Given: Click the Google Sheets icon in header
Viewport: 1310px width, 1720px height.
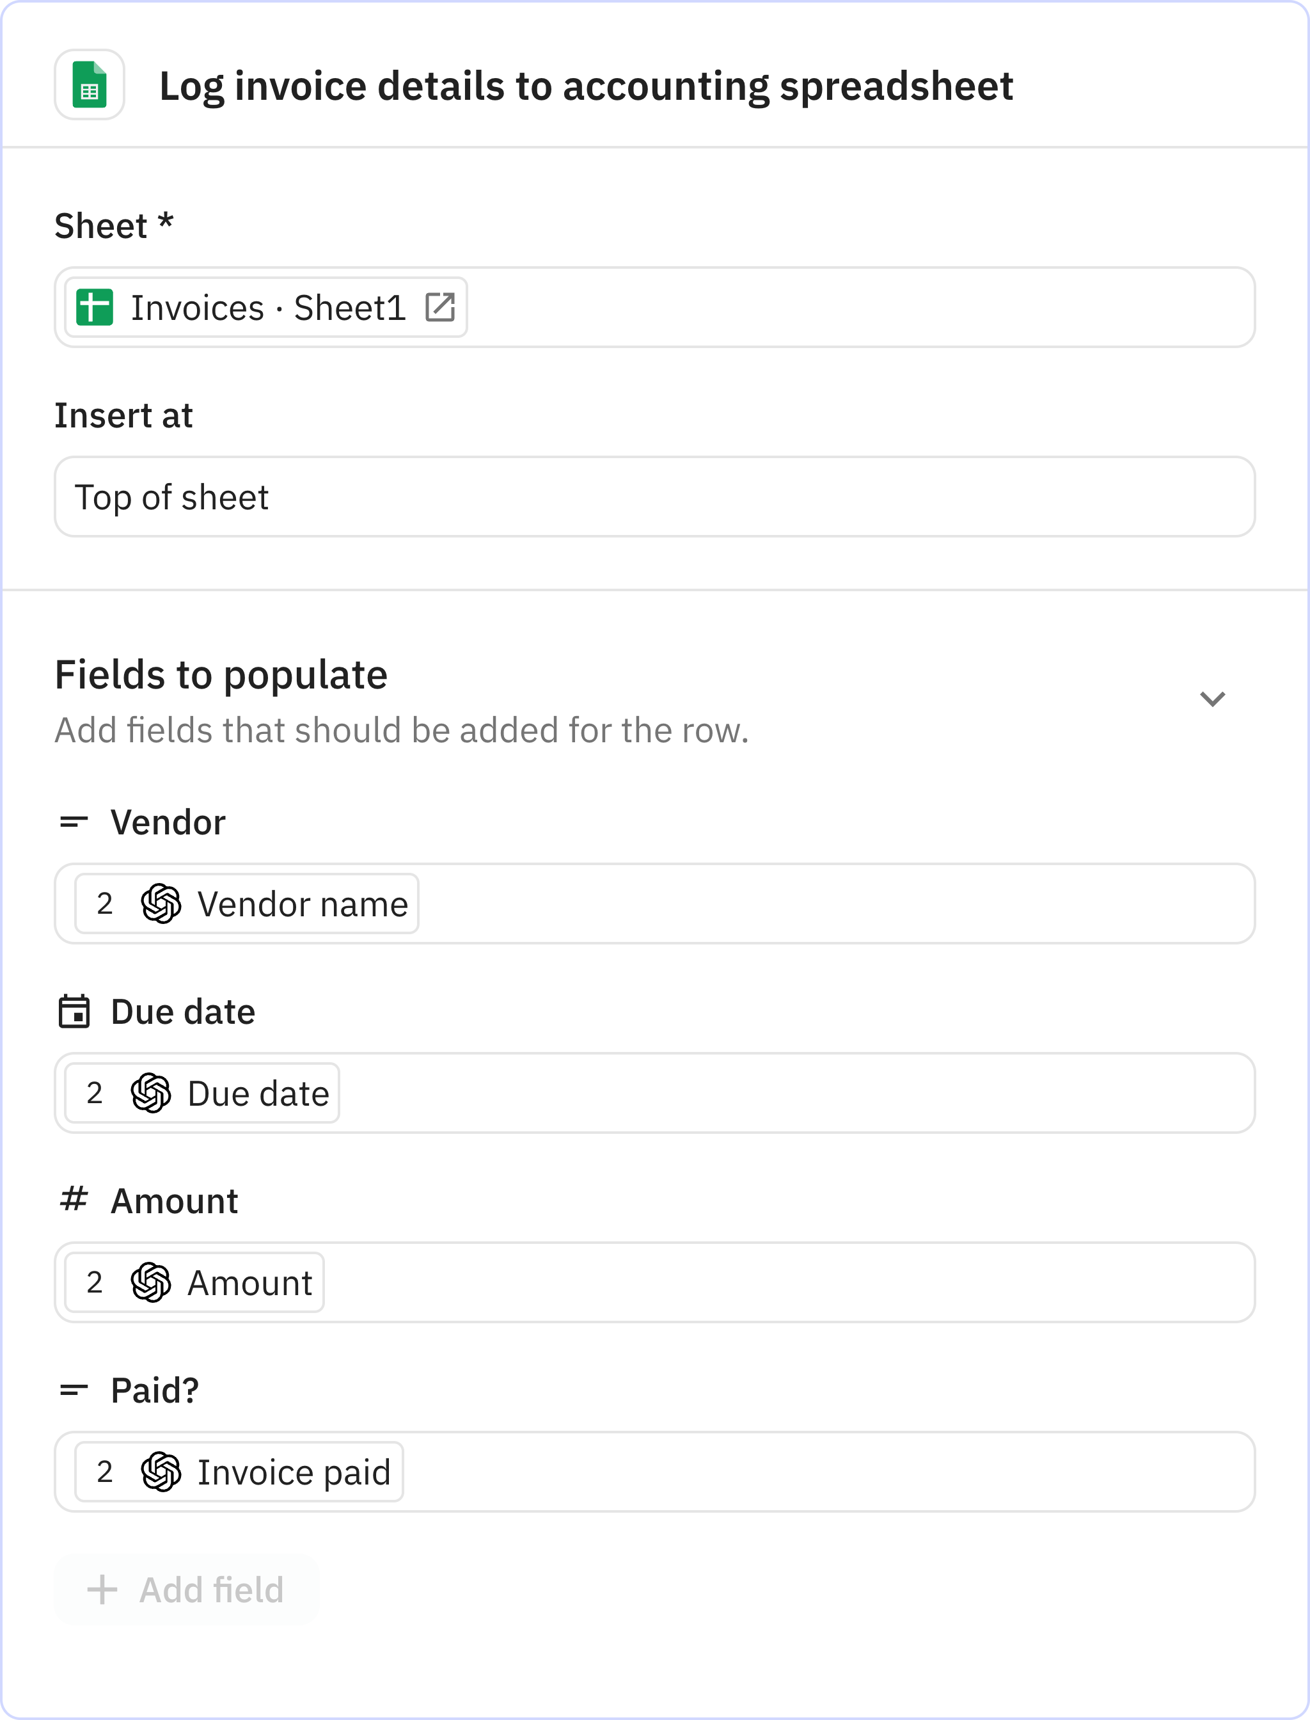Looking at the screenshot, I should point(89,84).
